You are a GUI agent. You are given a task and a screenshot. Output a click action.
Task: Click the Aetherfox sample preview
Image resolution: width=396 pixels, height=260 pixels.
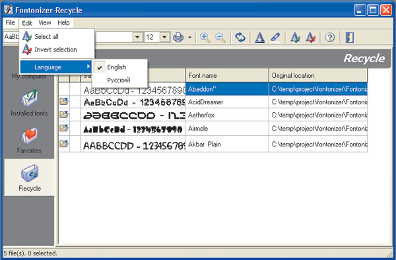(x=133, y=115)
